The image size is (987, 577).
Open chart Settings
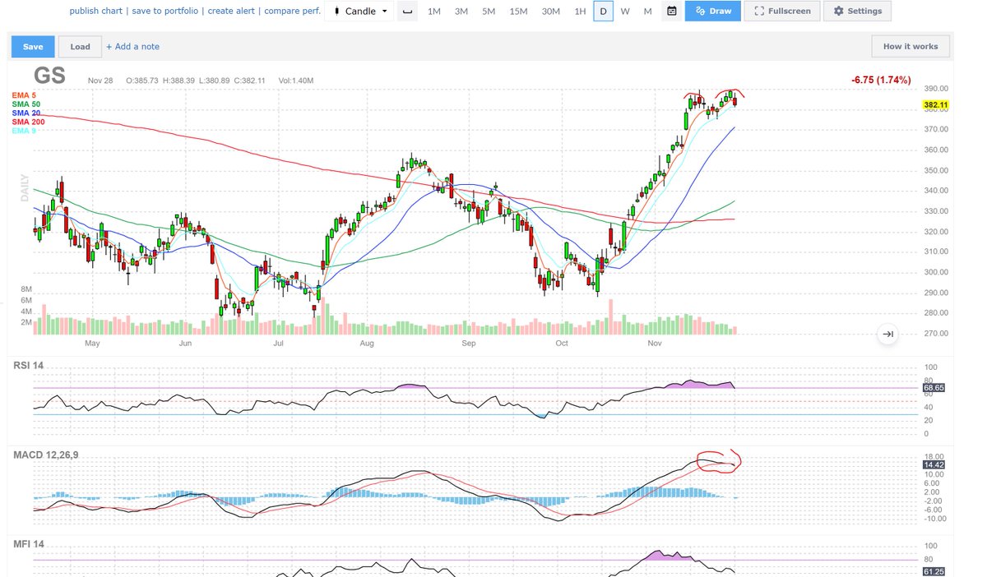pos(857,12)
